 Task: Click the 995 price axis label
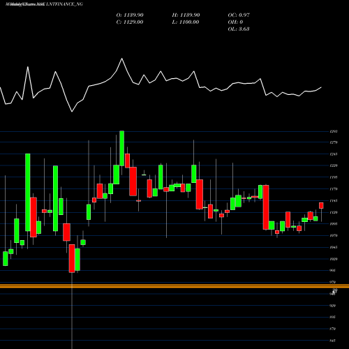click(333, 270)
